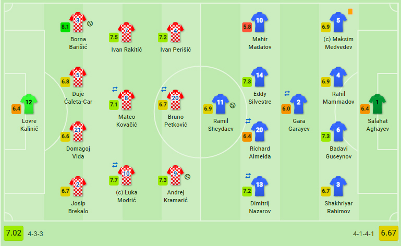Click Badavi Guseynov's number 6 jersey
The height and width of the screenshot is (246, 401).
pos(338,131)
